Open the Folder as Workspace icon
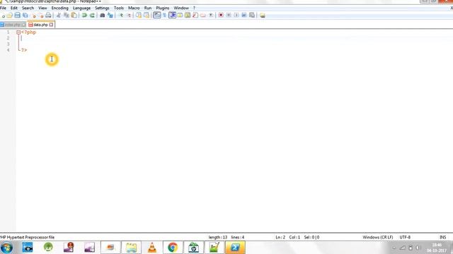 (x=203, y=16)
